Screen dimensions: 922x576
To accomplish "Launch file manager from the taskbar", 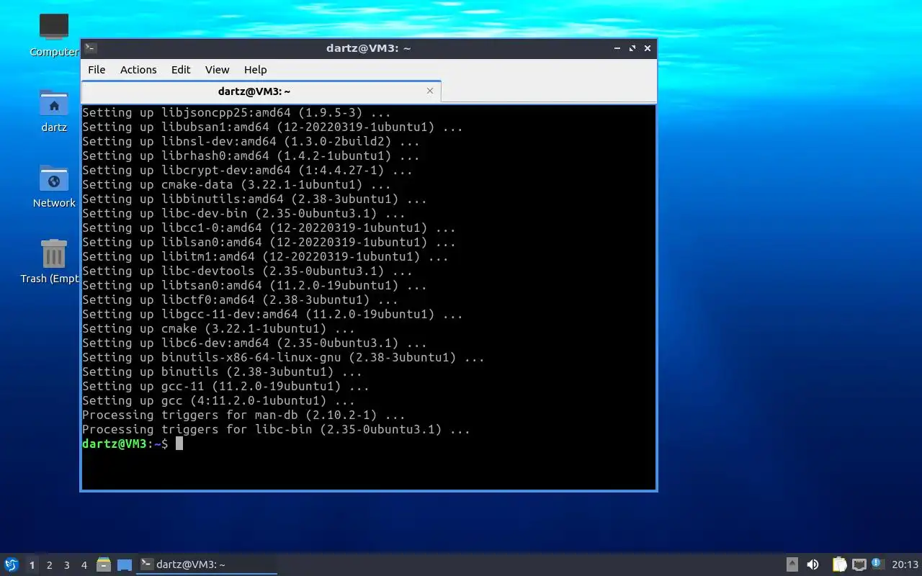I will (x=104, y=564).
